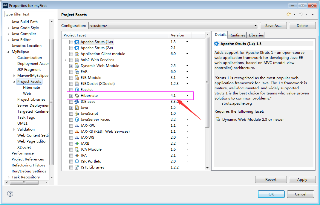Viewport: 320px width, 205px height.
Task: Click the Hibernate facet icon
Action: click(x=77, y=96)
